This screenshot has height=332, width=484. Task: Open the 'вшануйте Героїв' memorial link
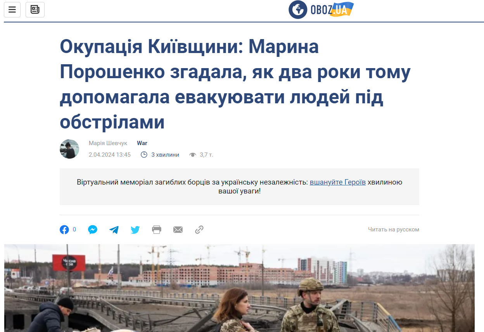coord(337,182)
